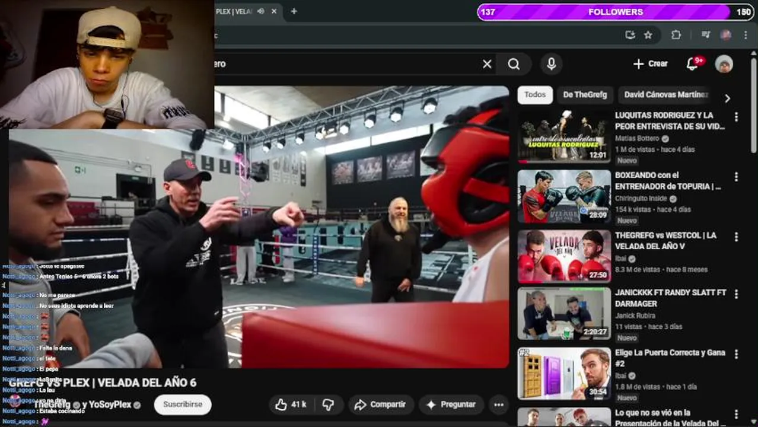Click the Crear button

coord(651,64)
